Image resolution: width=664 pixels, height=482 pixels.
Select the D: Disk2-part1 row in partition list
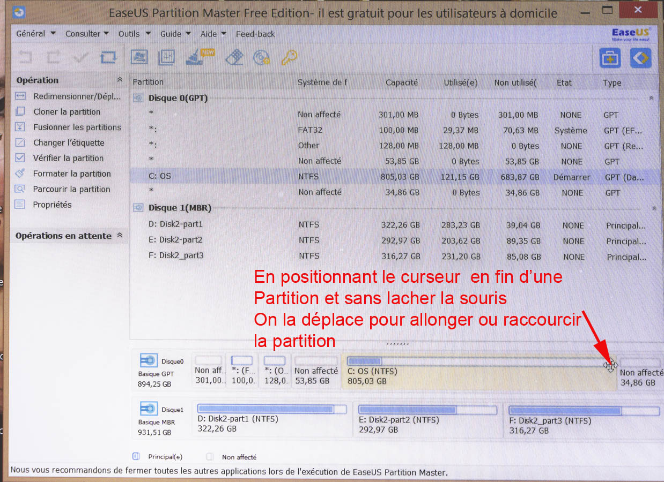(175, 224)
